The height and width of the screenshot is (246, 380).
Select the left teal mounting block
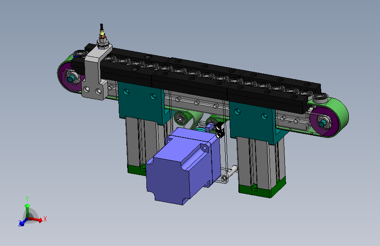pos(142,103)
